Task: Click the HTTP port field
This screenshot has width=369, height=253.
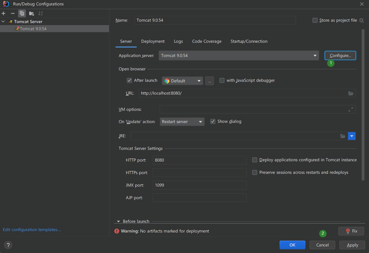Action: [x=199, y=160]
